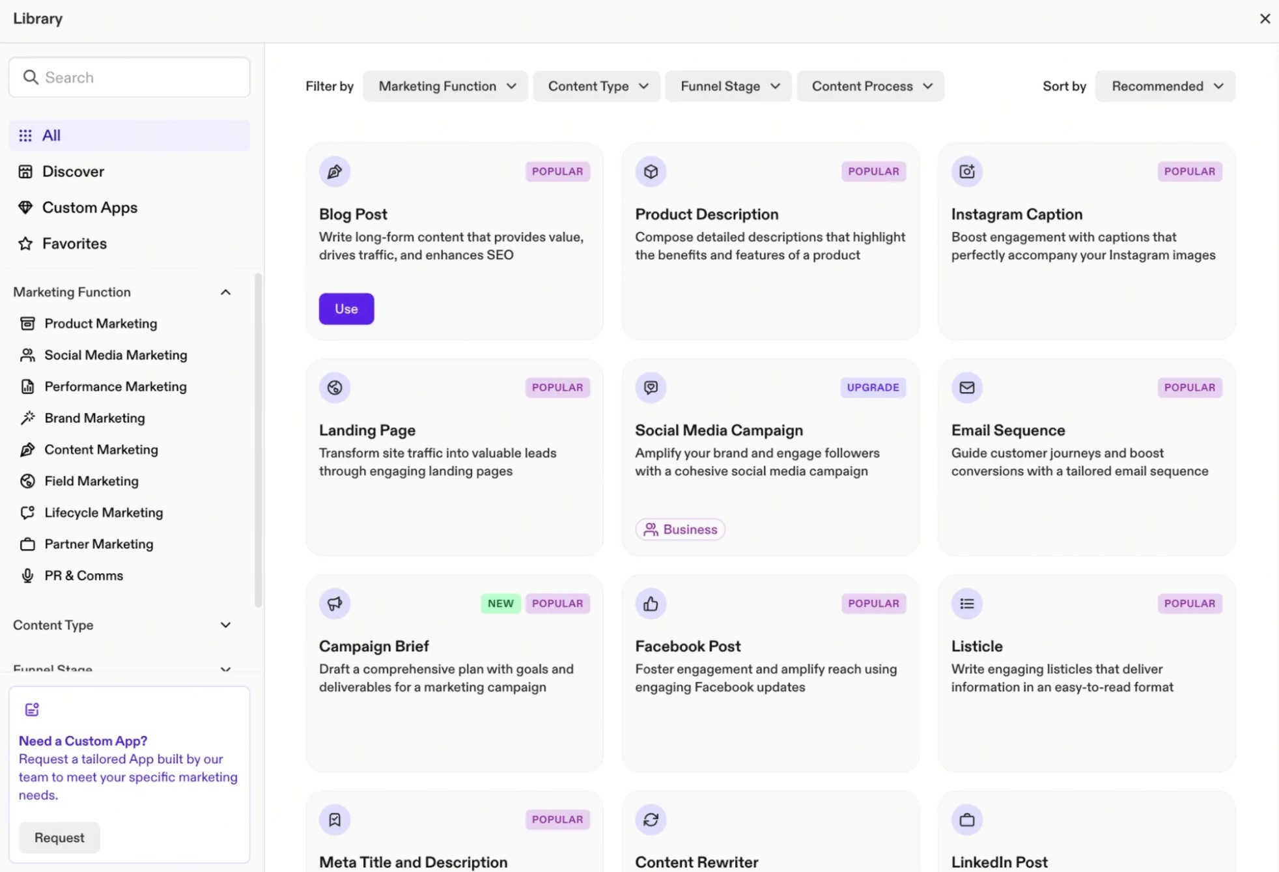
Task: Click the Landing Page globe icon
Action: click(x=335, y=387)
